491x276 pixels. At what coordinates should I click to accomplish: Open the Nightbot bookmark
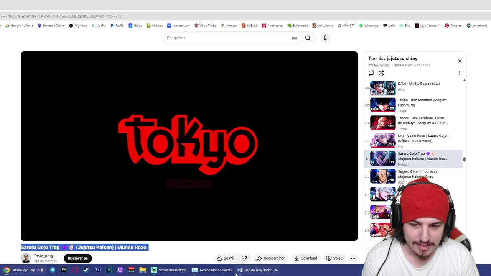point(78,26)
